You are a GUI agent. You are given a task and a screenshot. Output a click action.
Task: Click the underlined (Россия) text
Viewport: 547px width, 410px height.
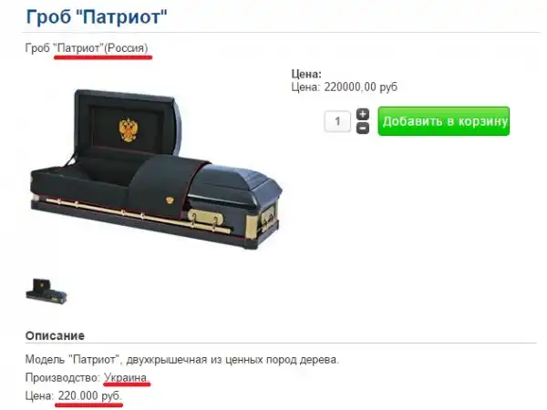coord(126,48)
